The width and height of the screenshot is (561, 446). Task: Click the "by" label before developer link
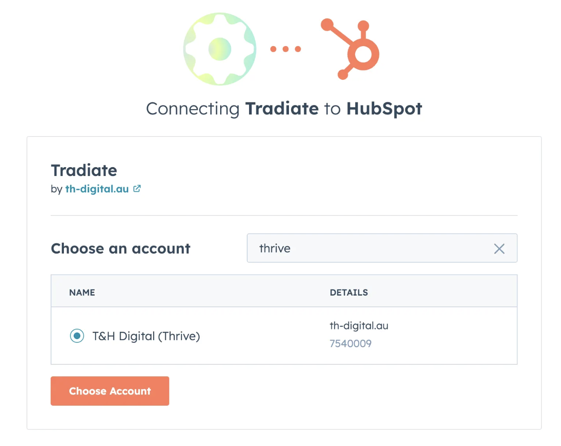pos(56,189)
